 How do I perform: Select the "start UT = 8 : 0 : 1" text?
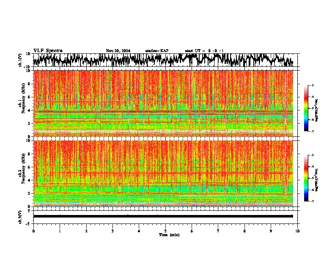204,51
